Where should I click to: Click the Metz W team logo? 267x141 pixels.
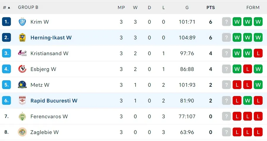point(22,85)
